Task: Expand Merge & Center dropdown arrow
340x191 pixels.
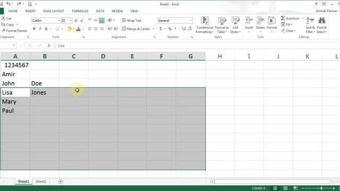Action: tap(154, 29)
